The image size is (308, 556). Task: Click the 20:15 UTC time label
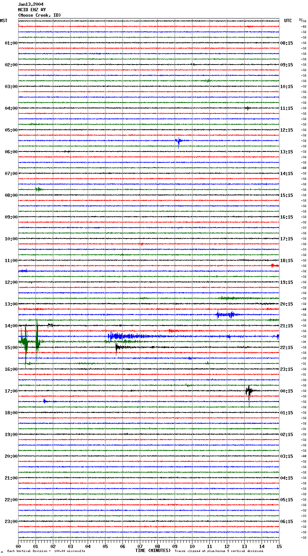tap(287, 304)
